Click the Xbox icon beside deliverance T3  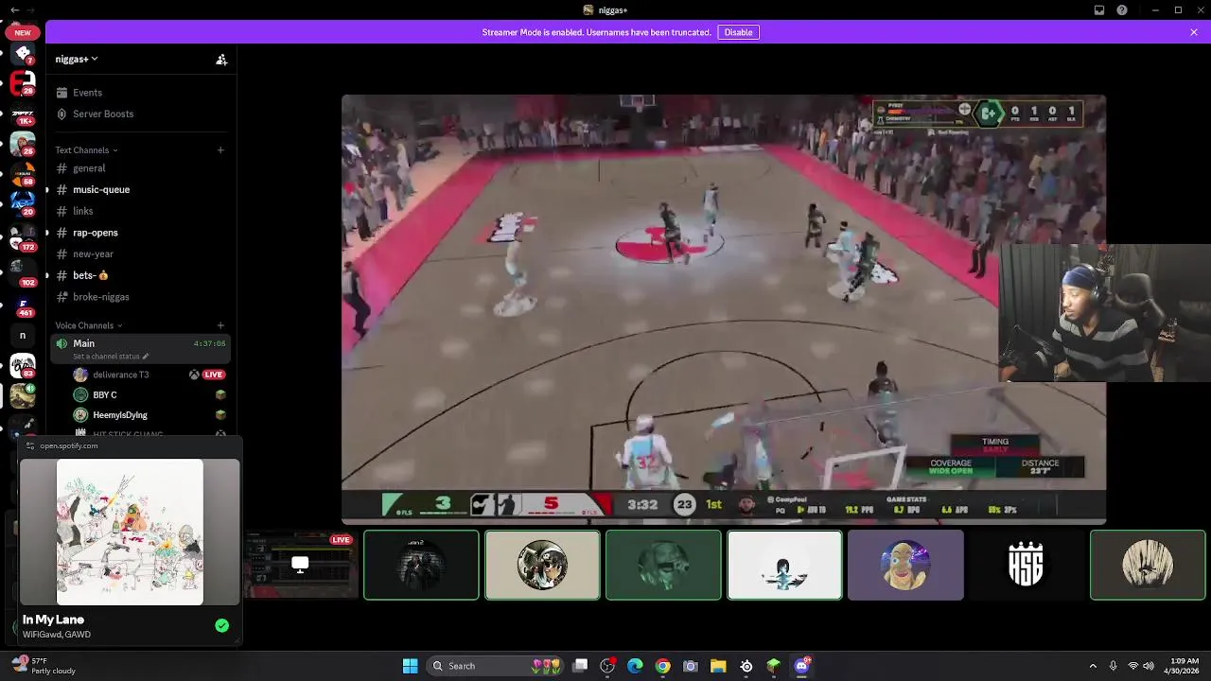(194, 375)
